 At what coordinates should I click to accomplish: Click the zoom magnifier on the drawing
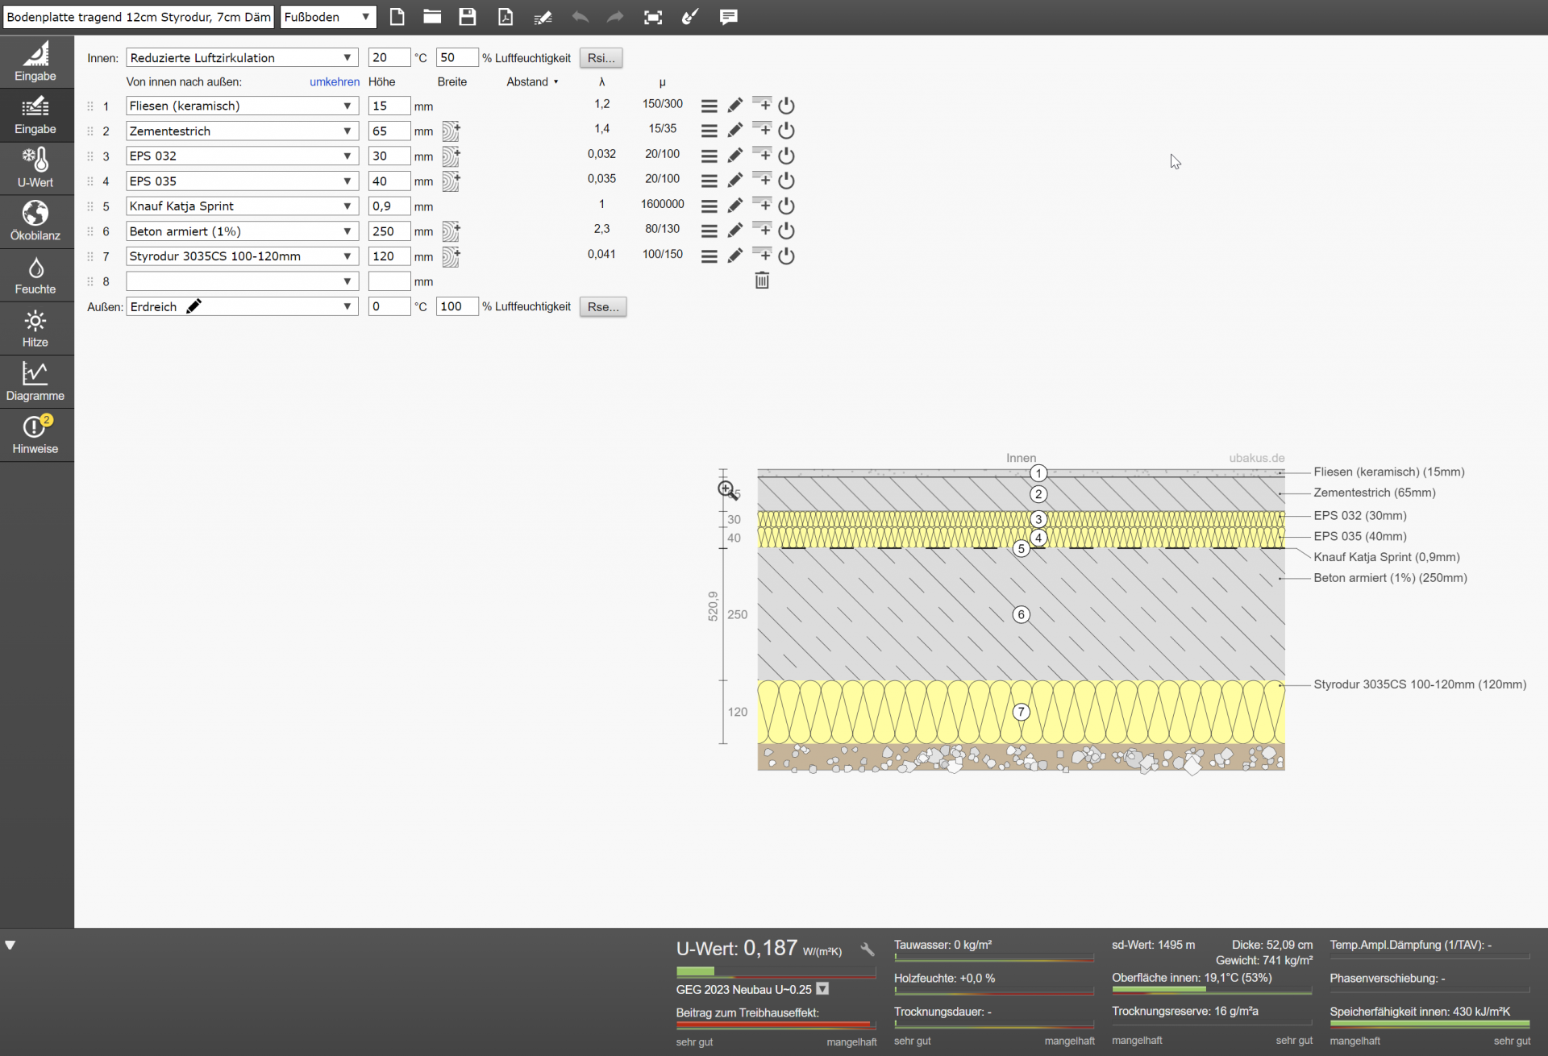coord(726,489)
